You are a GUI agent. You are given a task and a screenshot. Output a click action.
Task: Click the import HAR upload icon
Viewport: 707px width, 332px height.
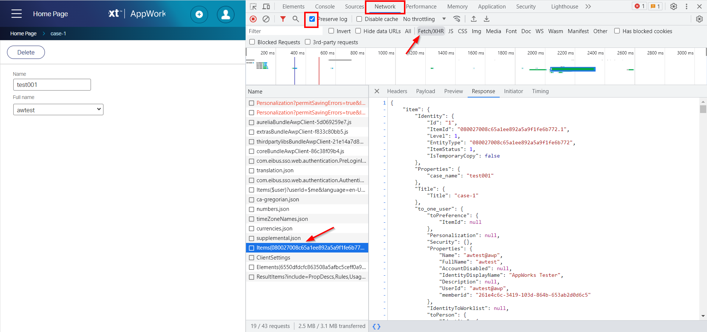(x=474, y=19)
